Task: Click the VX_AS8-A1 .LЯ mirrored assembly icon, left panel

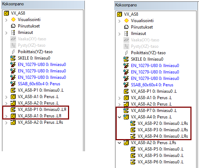Action: click(x=13, y=116)
